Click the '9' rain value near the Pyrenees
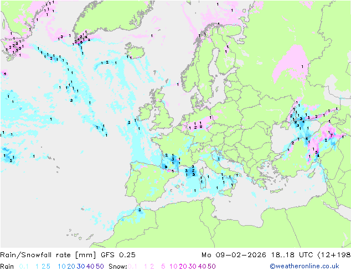The height and width of the screenshot is (271, 351). point(166,167)
